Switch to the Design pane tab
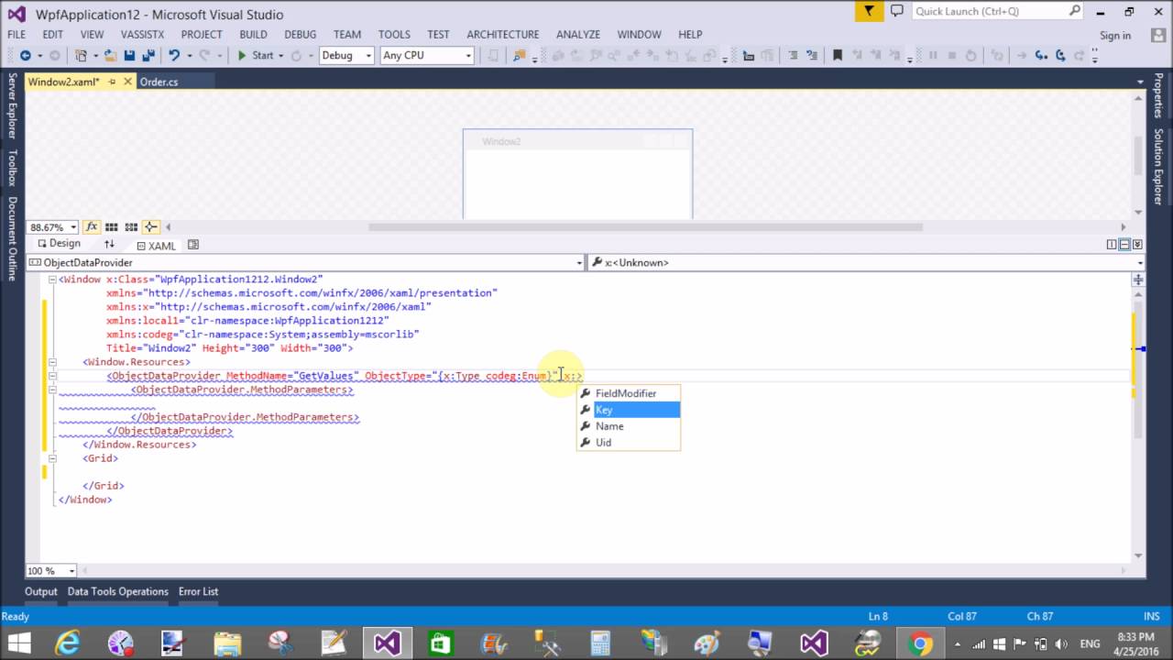Viewport: 1173px width, 660px height. [x=59, y=244]
